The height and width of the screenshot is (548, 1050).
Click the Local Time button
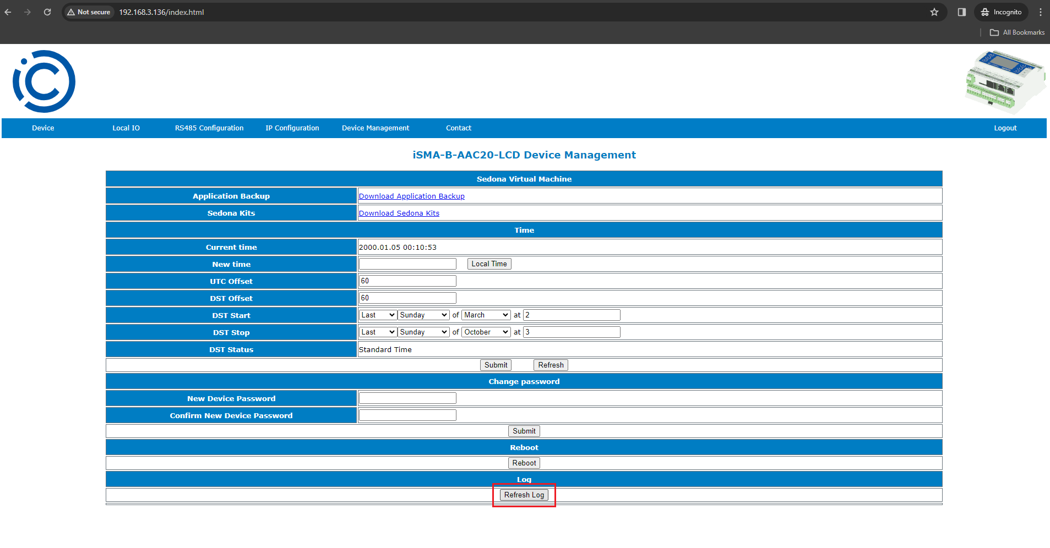tap(489, 264)
